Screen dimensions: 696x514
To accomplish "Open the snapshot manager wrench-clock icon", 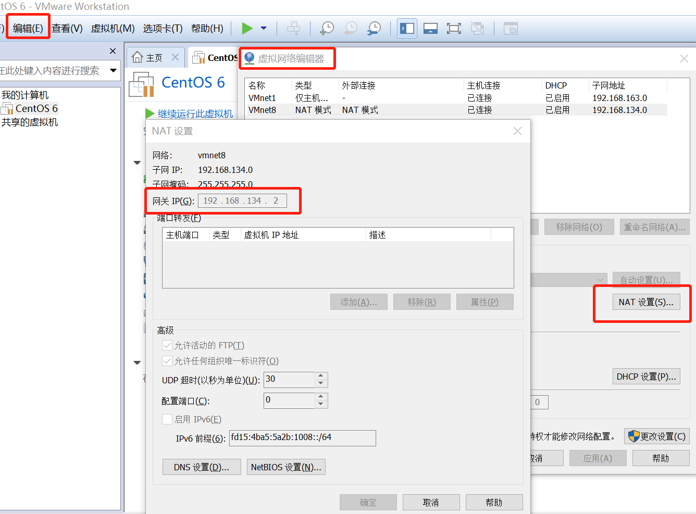I will click(x=374, y=28).
